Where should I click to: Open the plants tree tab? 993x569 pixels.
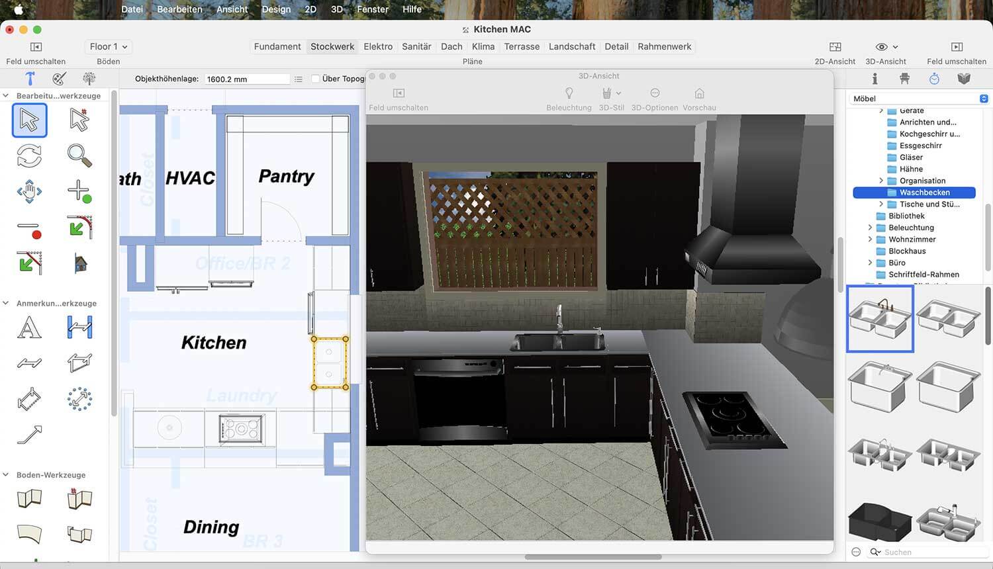coord(89,78)
